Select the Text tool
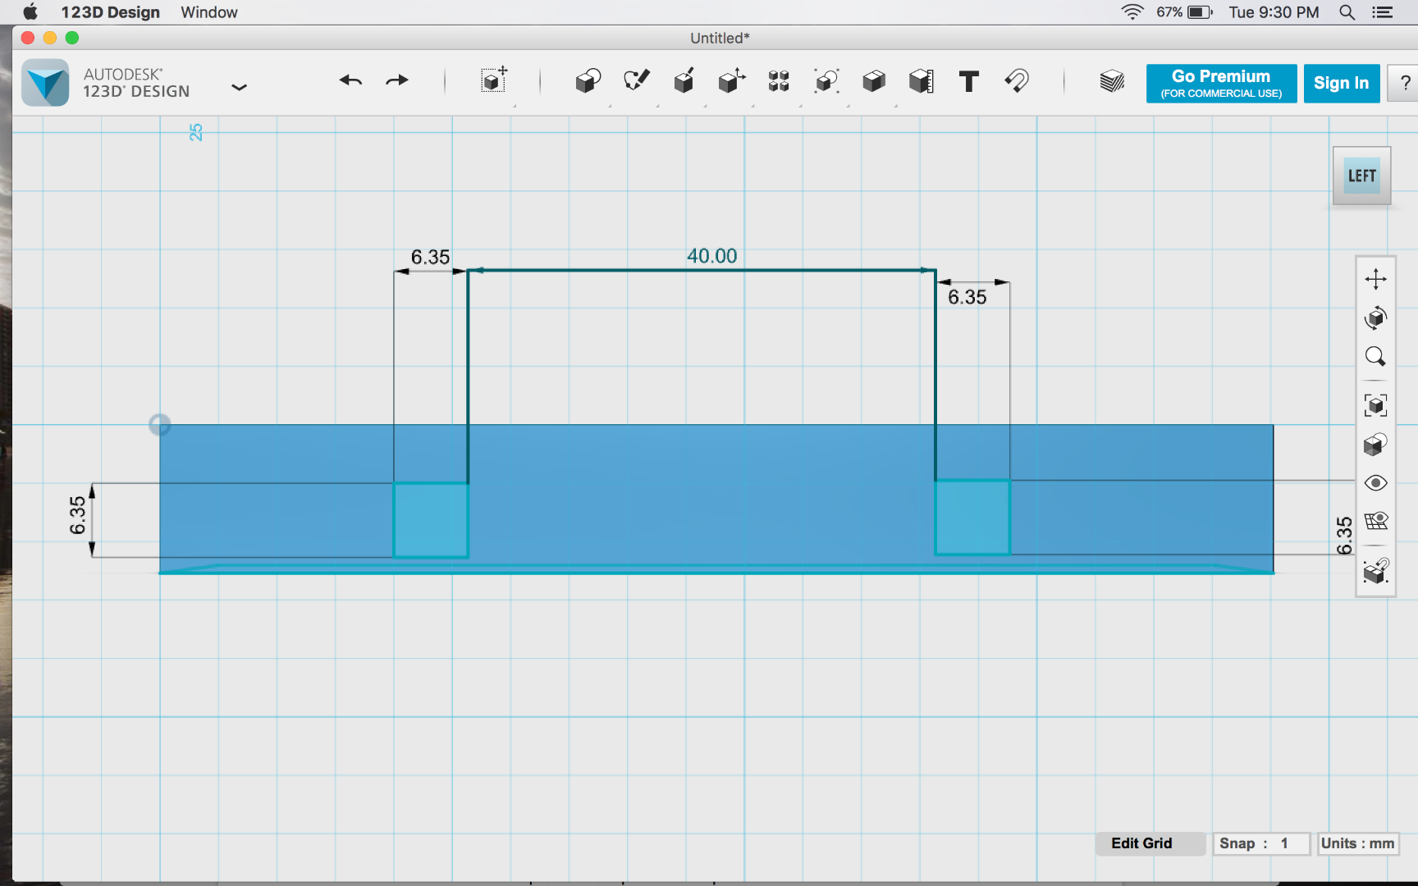Screen dimensions: 1418x886 pos(969,81)
